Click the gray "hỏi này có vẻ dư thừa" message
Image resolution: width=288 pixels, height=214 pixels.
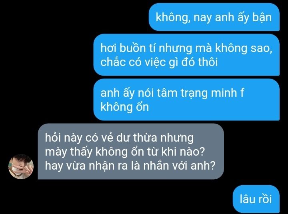[x=131, y=151]
